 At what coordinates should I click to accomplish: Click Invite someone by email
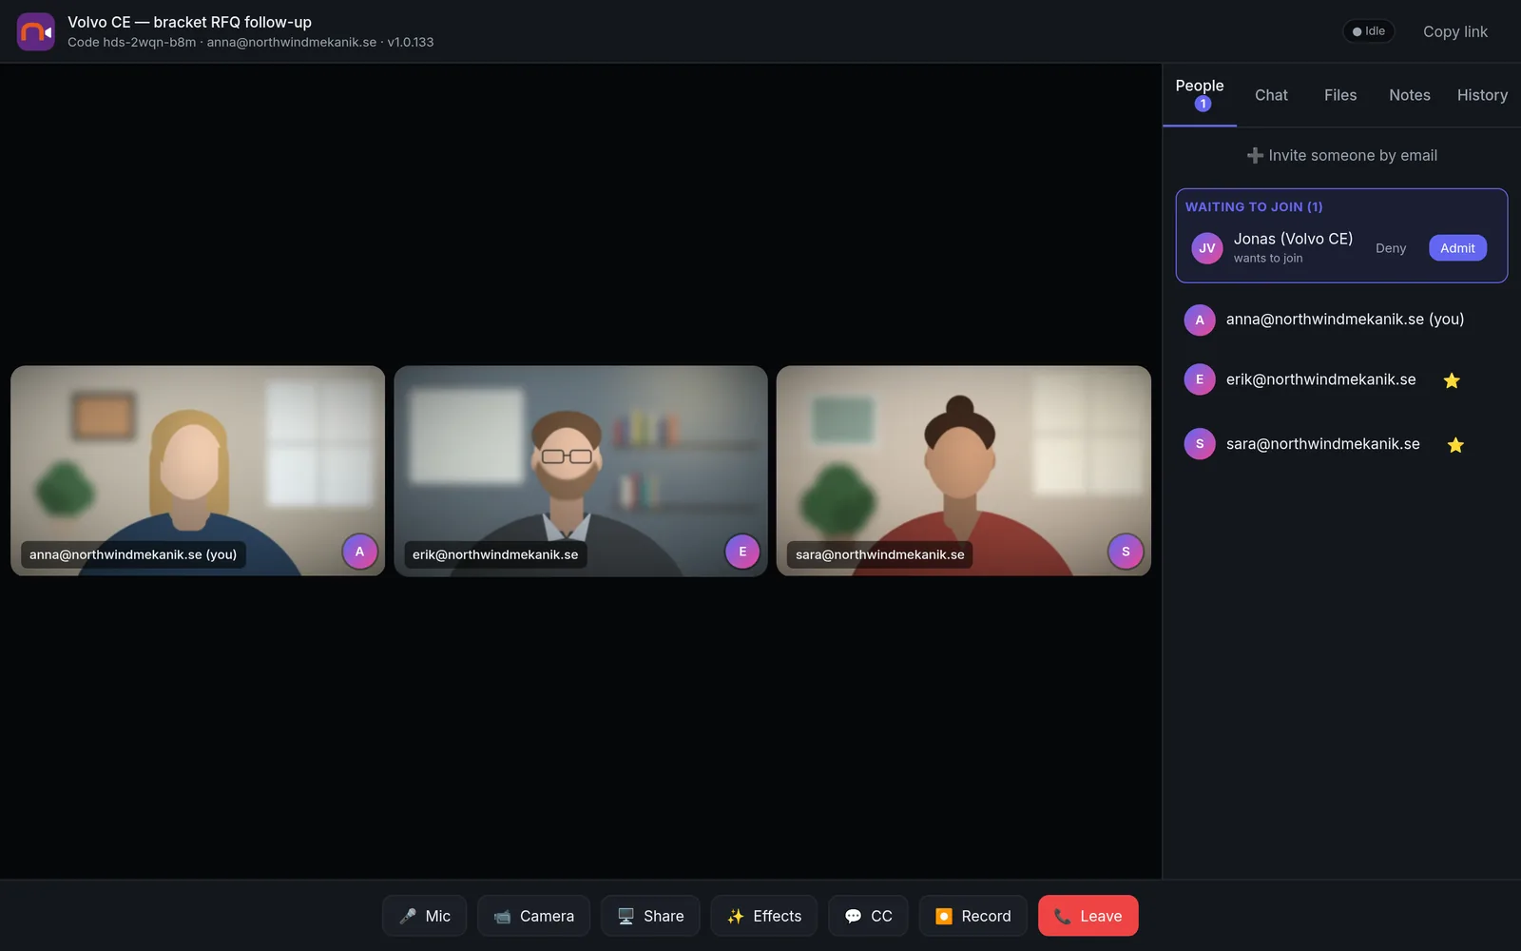pos(1342,155)
